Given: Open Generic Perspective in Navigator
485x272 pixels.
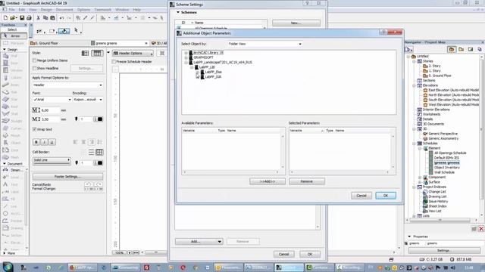Looking at the screenshot, I should tap(443, 134).
